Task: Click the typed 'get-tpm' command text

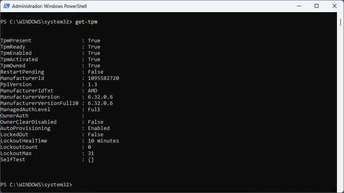Action: pyautogui.click(x=86, y=22)
